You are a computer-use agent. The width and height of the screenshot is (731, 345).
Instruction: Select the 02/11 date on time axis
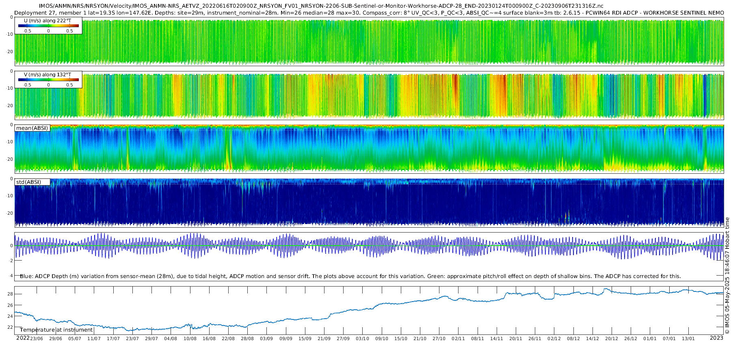point(458,339)
